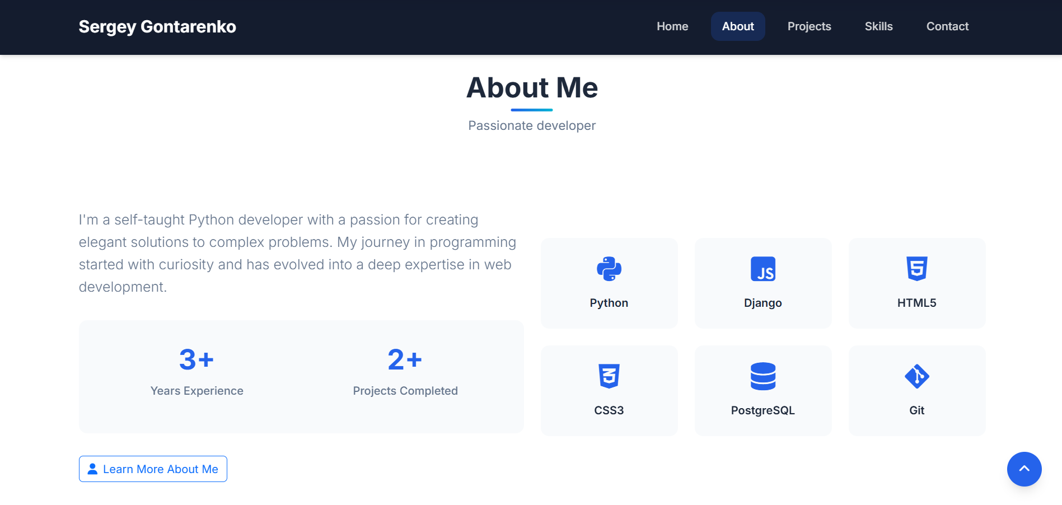Image resolution: width=1062 pixels, height=505 pixels.
Task: Click the Passionate developer subtitle
Action: pyautogui.click(x=532, y=125)
